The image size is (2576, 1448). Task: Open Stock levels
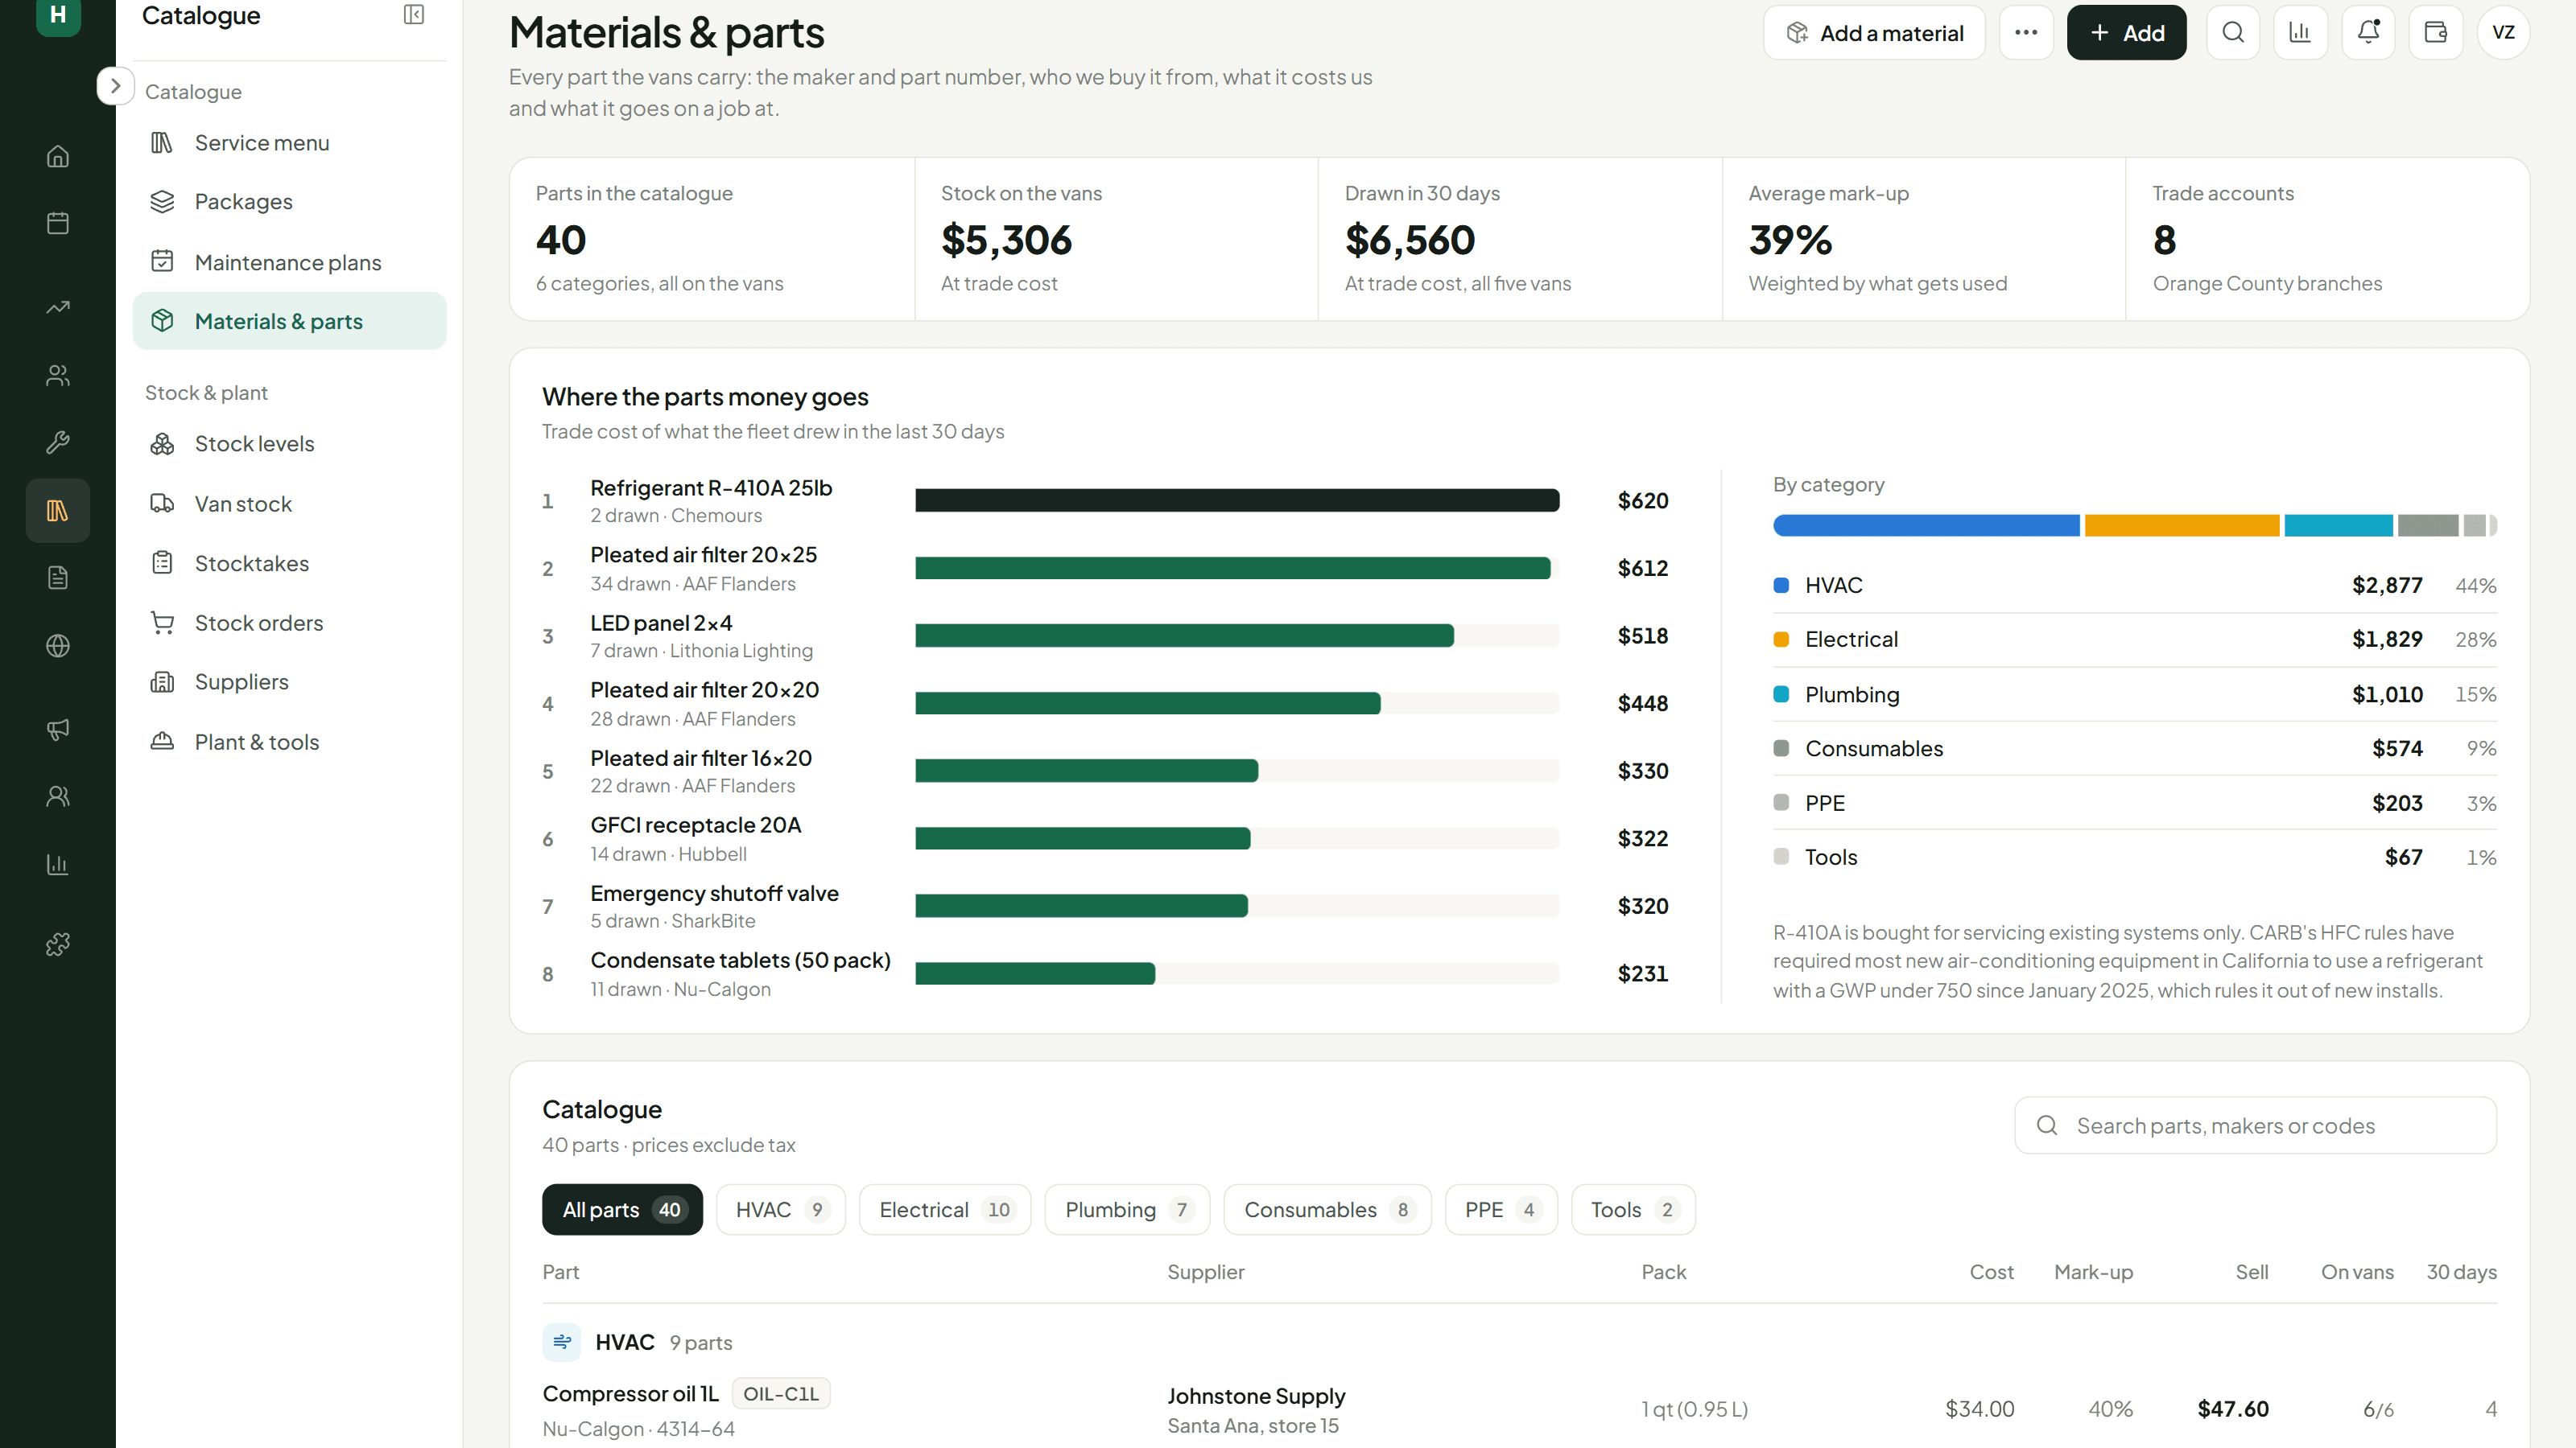pyautogui.click(x=289, y=444)
